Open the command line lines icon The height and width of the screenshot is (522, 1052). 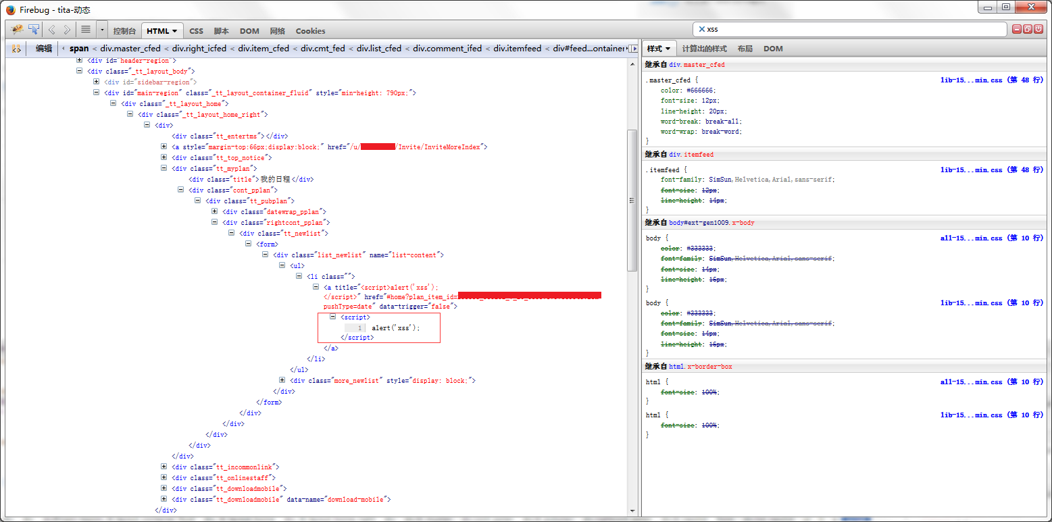pyautogui.click(x=85, y=30)
